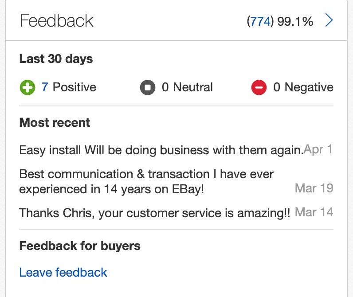Image resolution: width=353 pixels, height=297 pixels.
Task: Click the Leave feedback link
Action: click(x=63, y=272)
